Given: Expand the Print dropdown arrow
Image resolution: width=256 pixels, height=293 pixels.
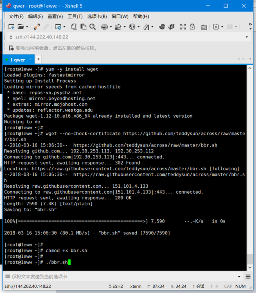Looking at the screenshot, I should (111, 27).
